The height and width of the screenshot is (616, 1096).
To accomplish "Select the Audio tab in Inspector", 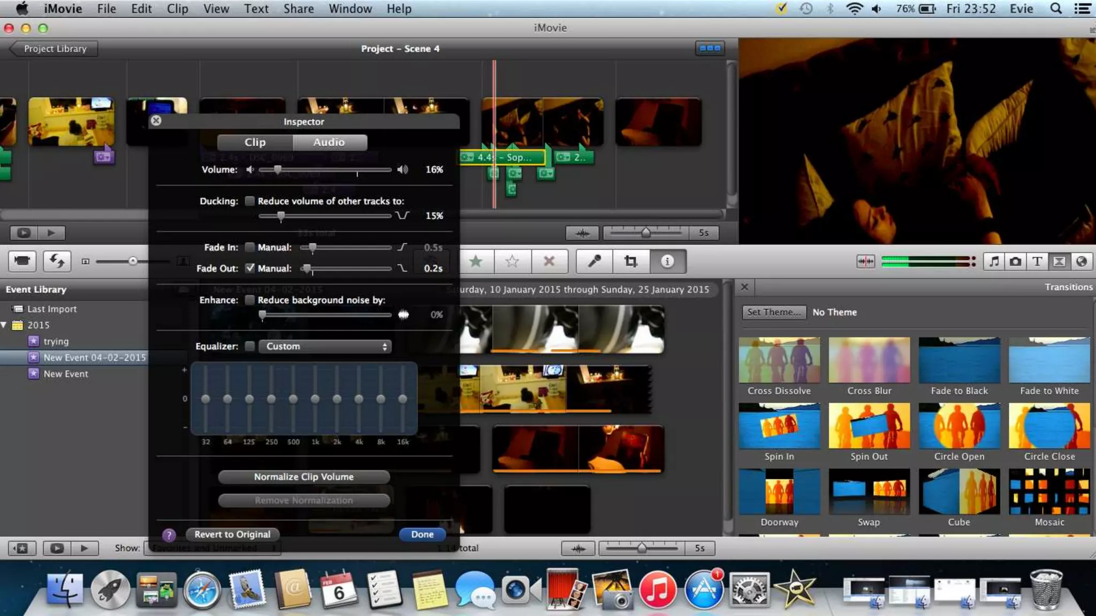I will click(330, 142).
